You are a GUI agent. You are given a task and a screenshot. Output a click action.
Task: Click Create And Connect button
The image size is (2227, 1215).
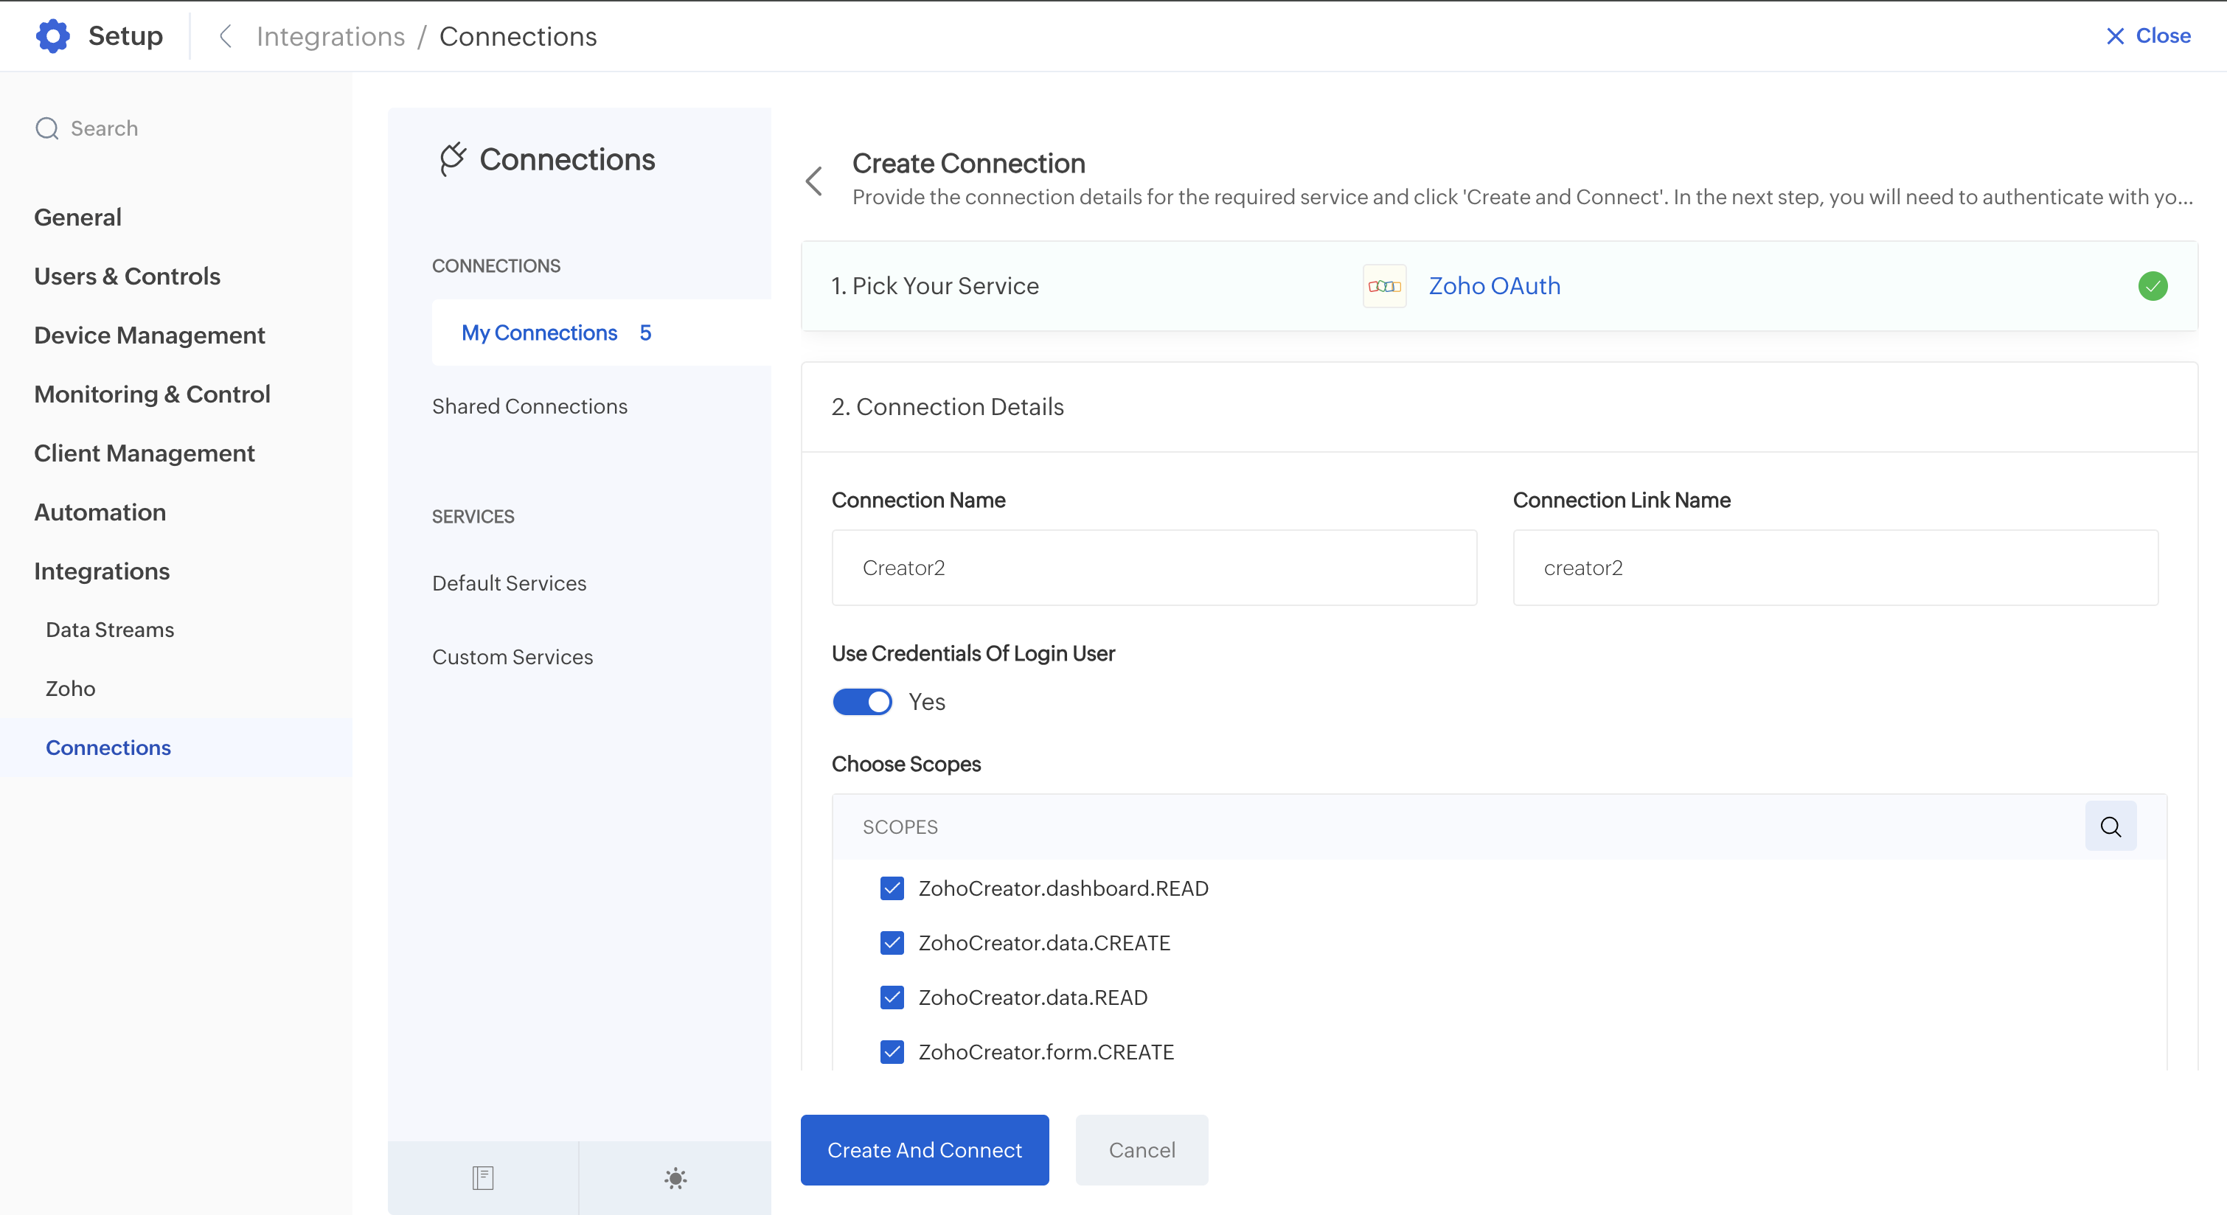tap(924, 1149)
